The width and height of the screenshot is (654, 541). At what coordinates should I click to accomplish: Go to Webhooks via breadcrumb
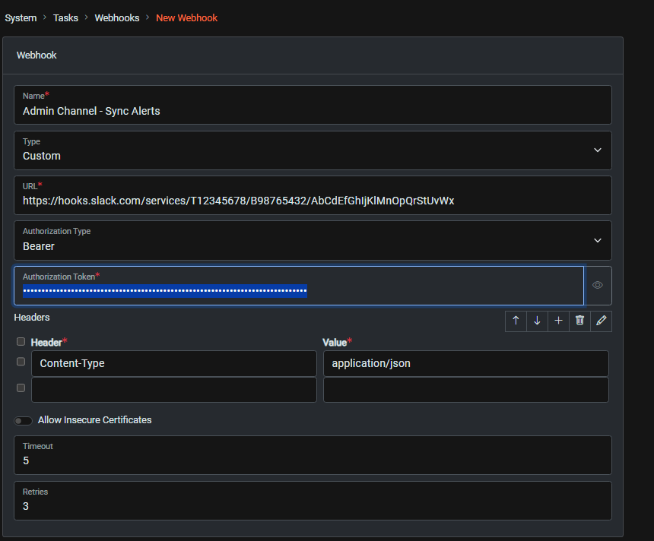(x=117, y=17)
